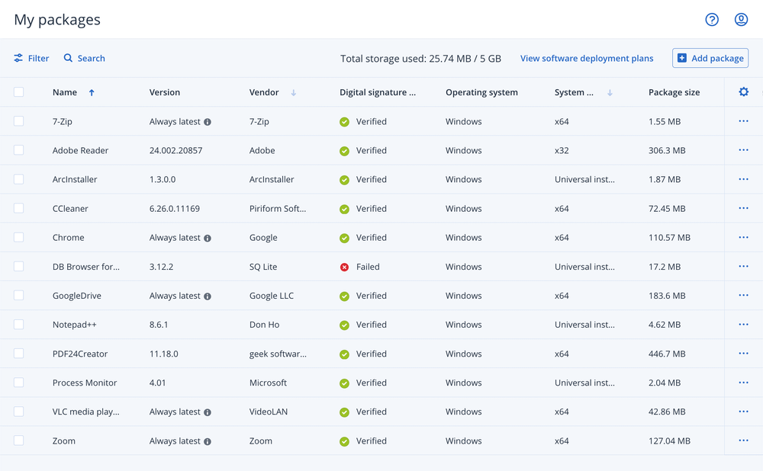The image size is (763, 471).
Task: Click the Name column ascending sort arrow
Action: click(x=92, y=92)
